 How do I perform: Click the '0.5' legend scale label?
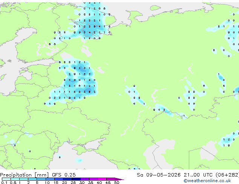click(x=13, y=182)
